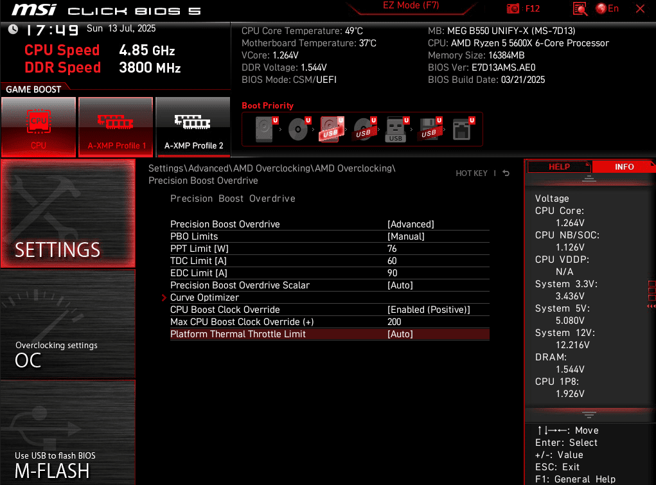Toggle the Game Boost CPU button
Viewport: 656px width, 485px height.
39,127
